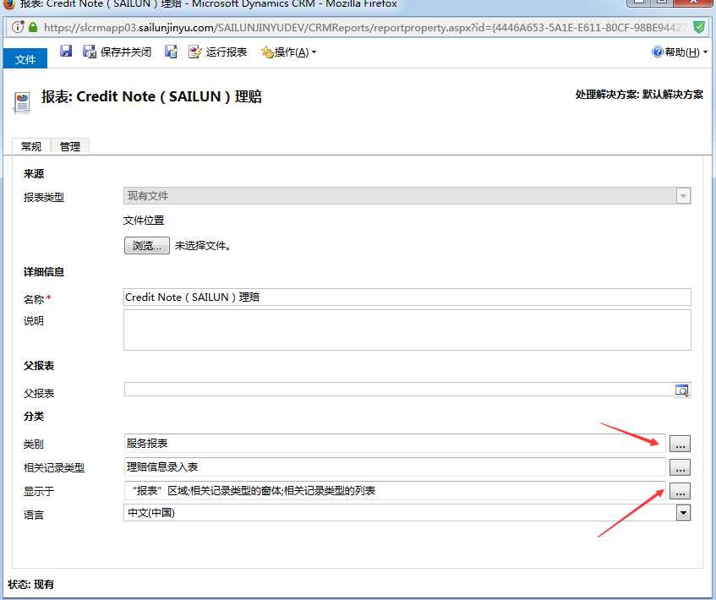Click the 名称 name input field
The width and height of the screenshot is (716, 600).
(x=407, y=297)
